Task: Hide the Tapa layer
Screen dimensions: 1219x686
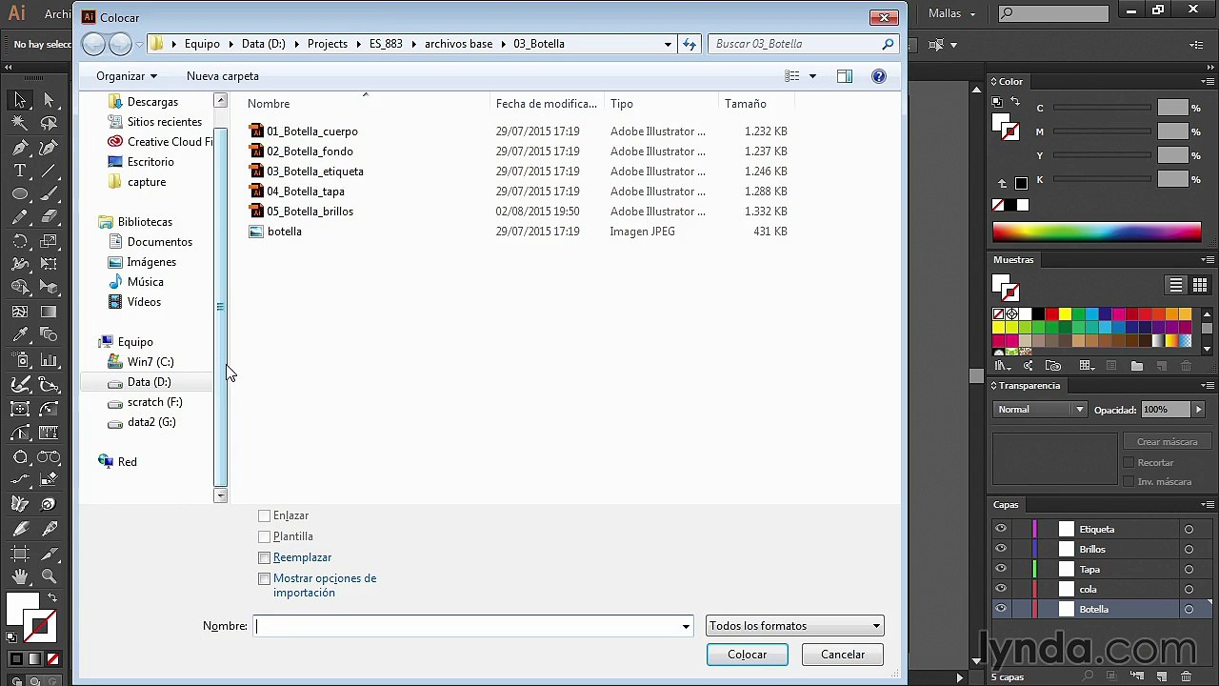Action: coord(1001,569)
